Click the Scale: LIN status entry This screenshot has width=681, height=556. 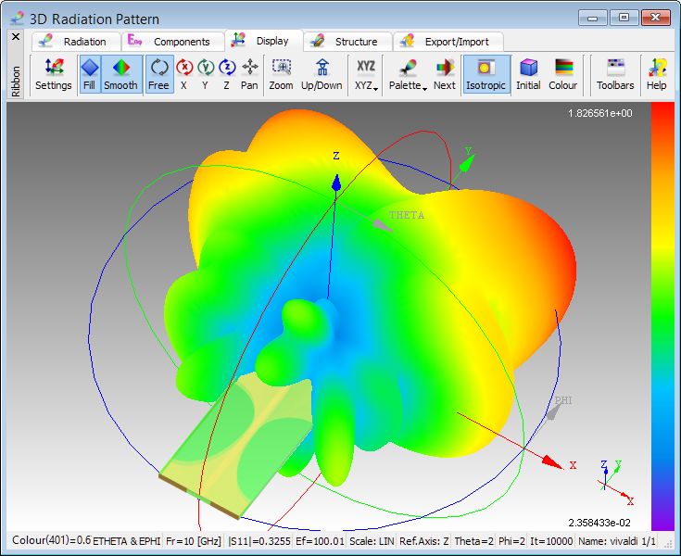(372, 541)
